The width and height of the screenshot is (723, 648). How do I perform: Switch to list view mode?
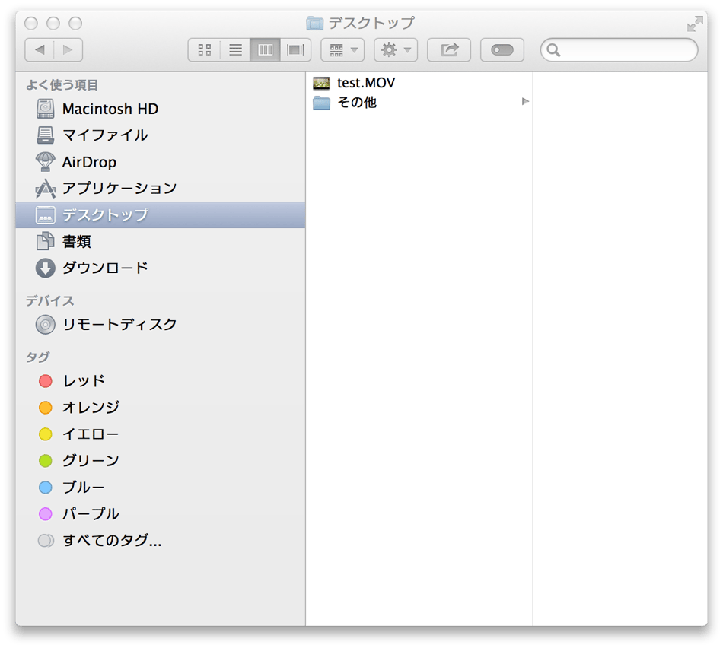[235, 50]
